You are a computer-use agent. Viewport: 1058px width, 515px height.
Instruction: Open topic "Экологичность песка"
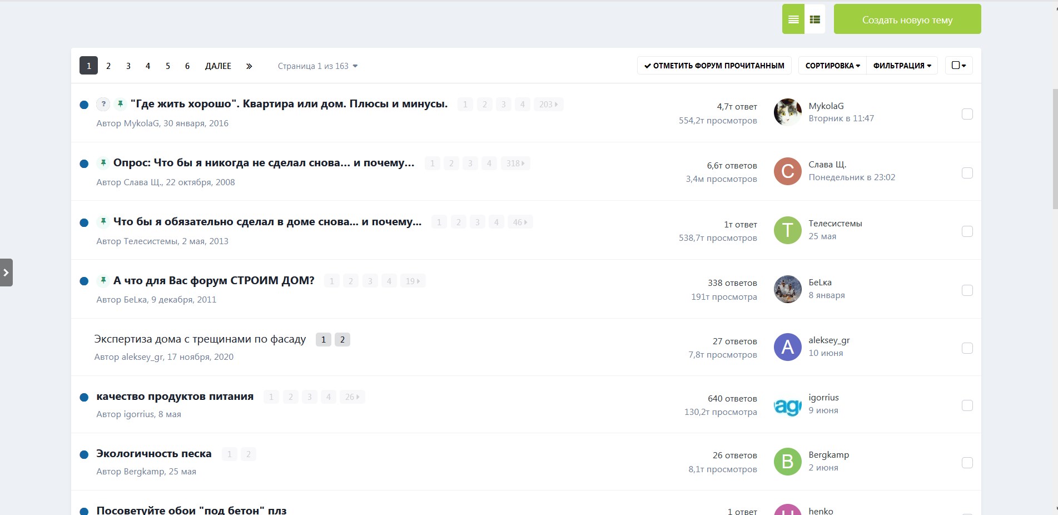[154, 454]
